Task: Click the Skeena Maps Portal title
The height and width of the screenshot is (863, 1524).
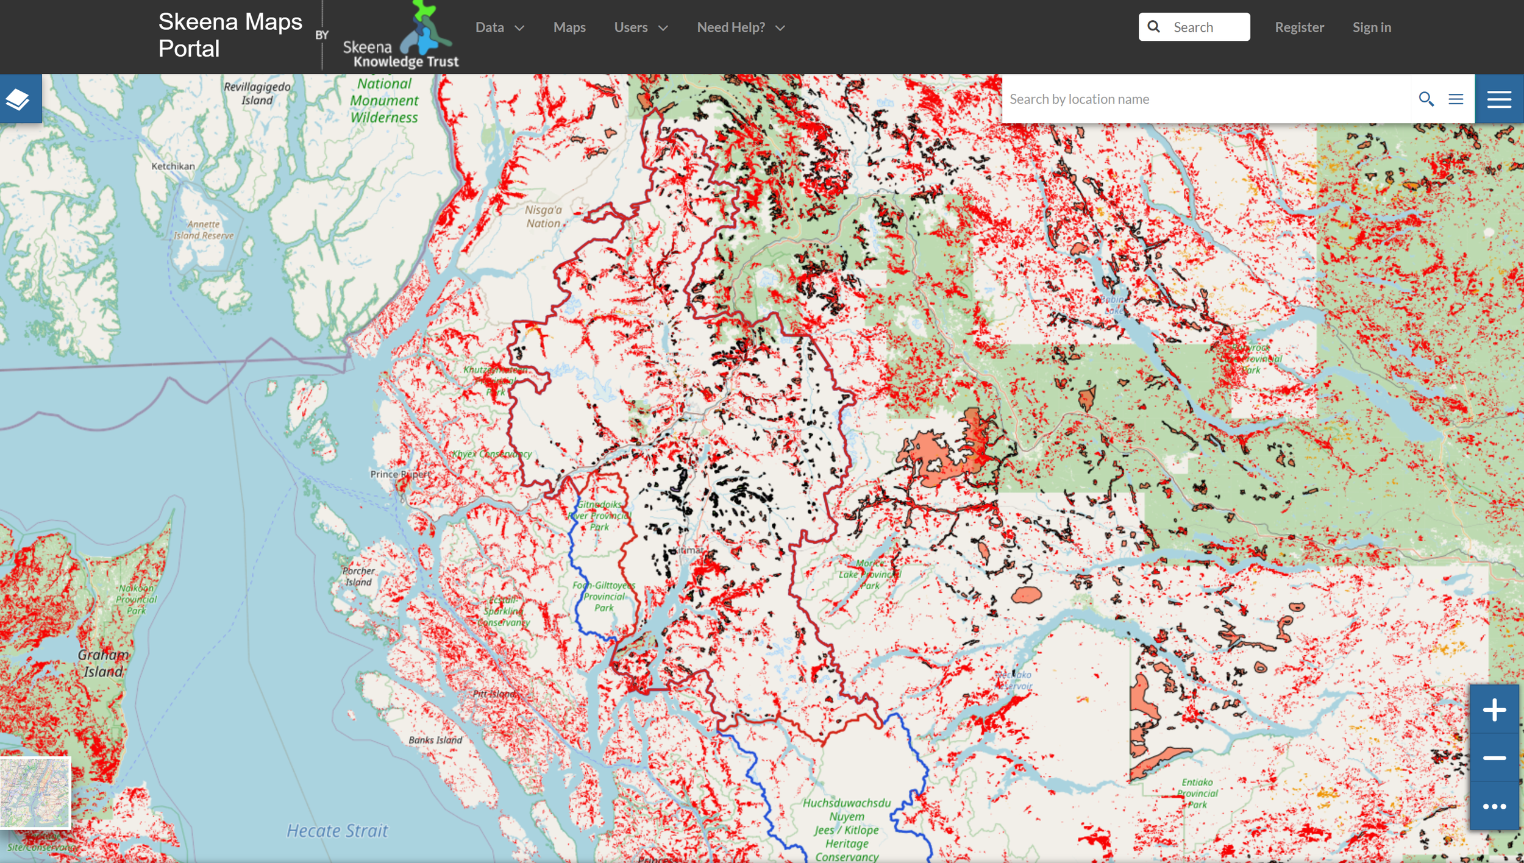Action: pos(230,35)
